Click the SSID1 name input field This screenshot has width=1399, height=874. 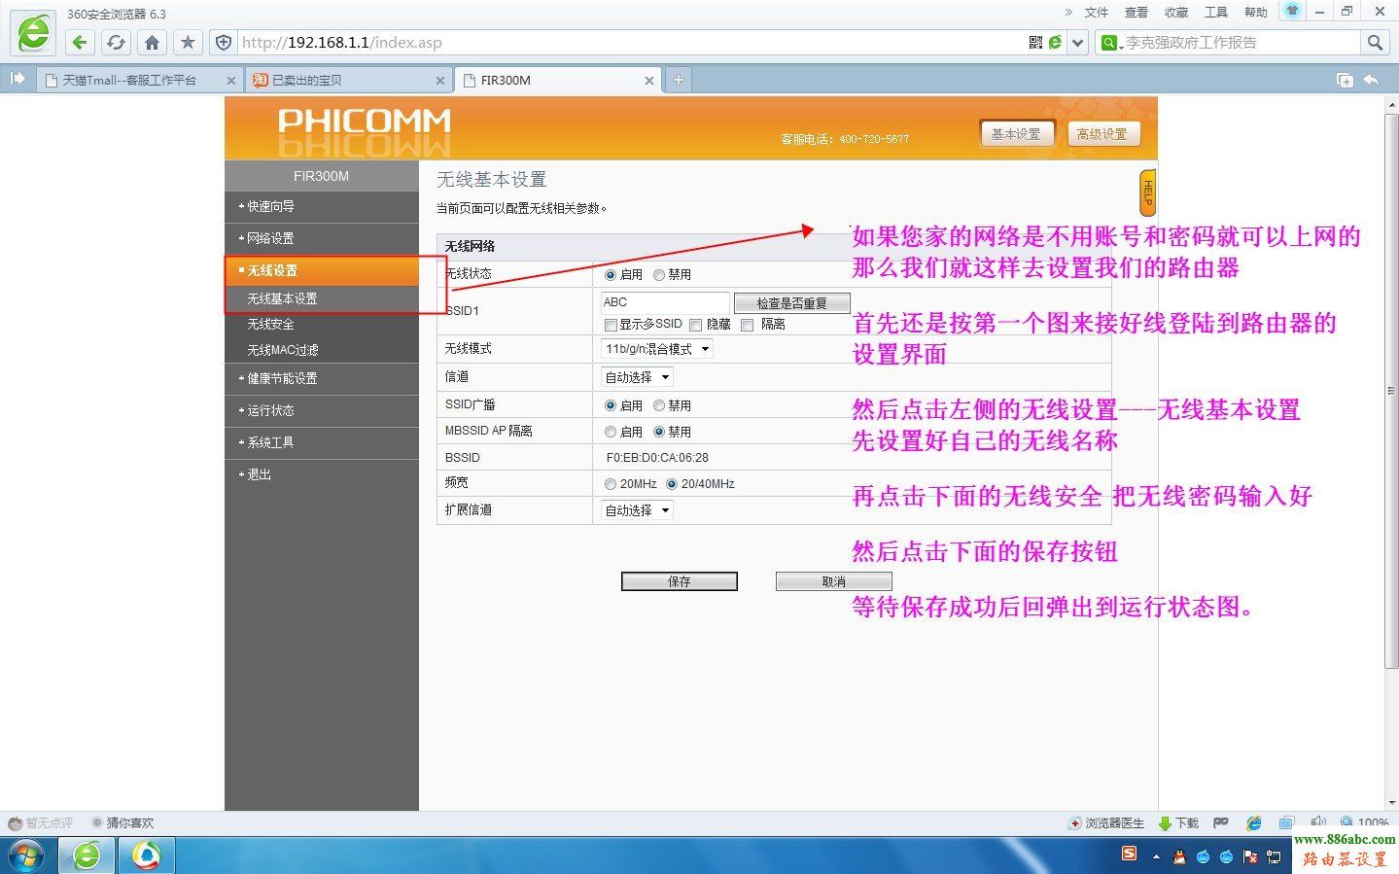point(664,302)
